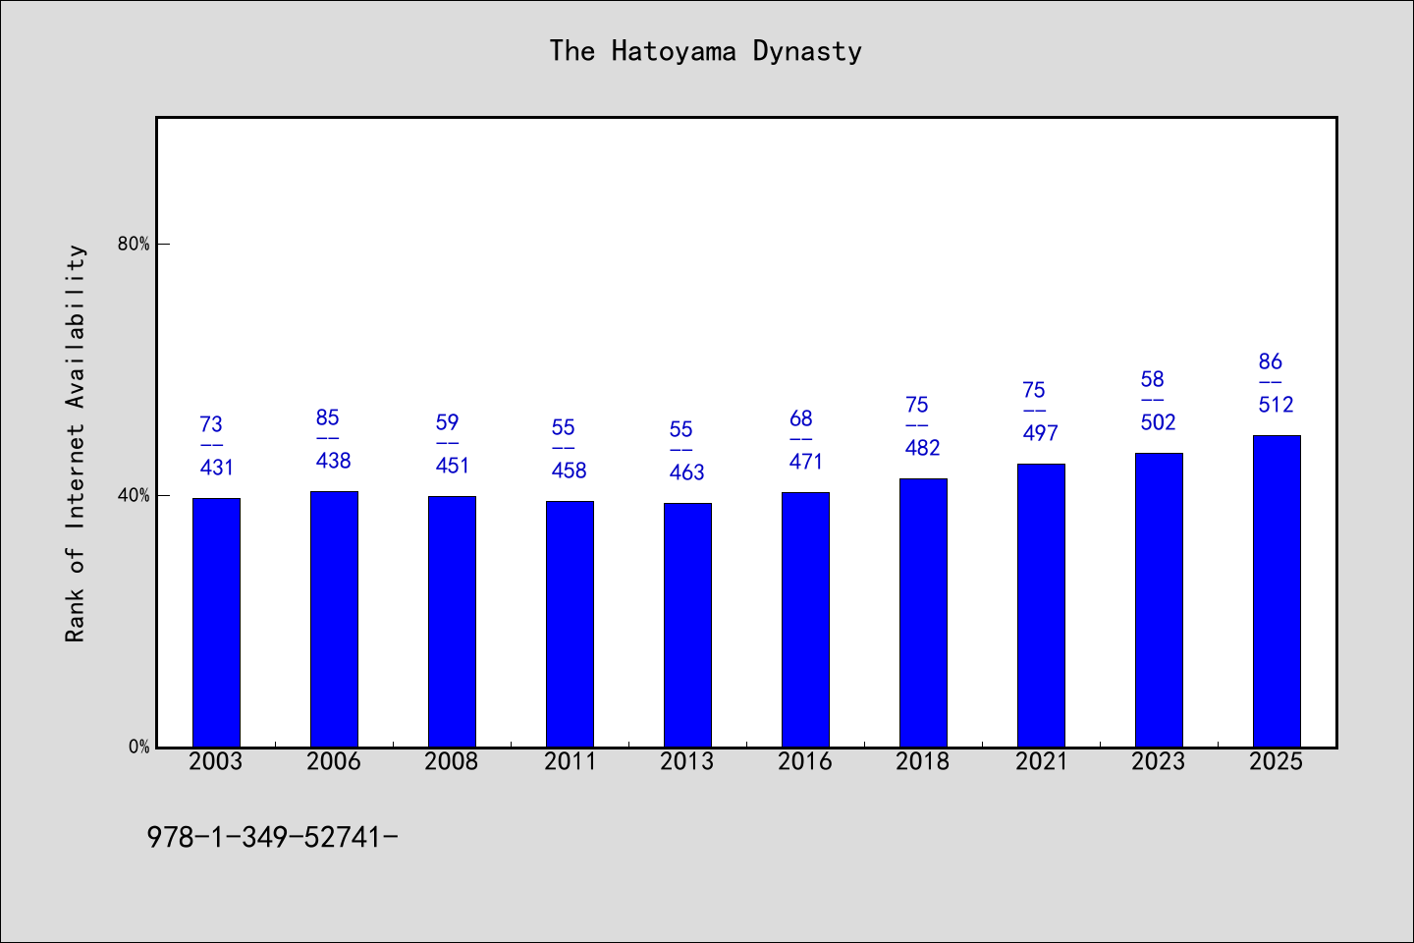Click the x-axis label '2021'
Screen dimensions: 1414x943
click(1041, 761)
